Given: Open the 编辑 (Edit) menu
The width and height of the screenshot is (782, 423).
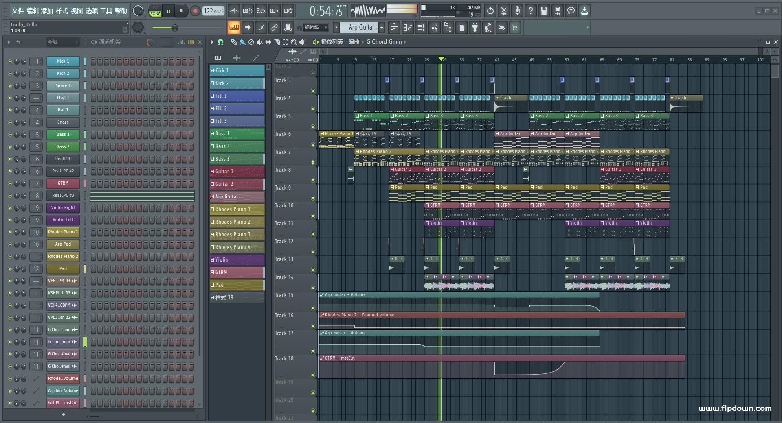Looking at the screenshot, I should point(33,11).
